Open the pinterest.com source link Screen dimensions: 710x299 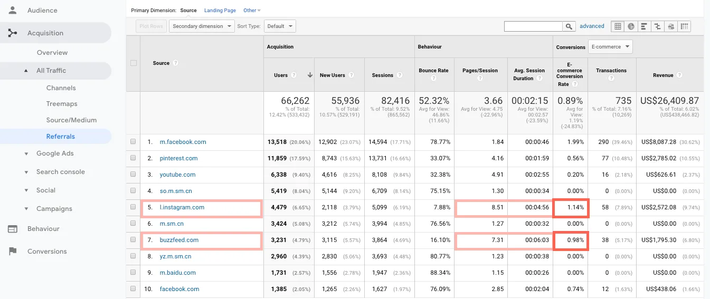point(179,158)
